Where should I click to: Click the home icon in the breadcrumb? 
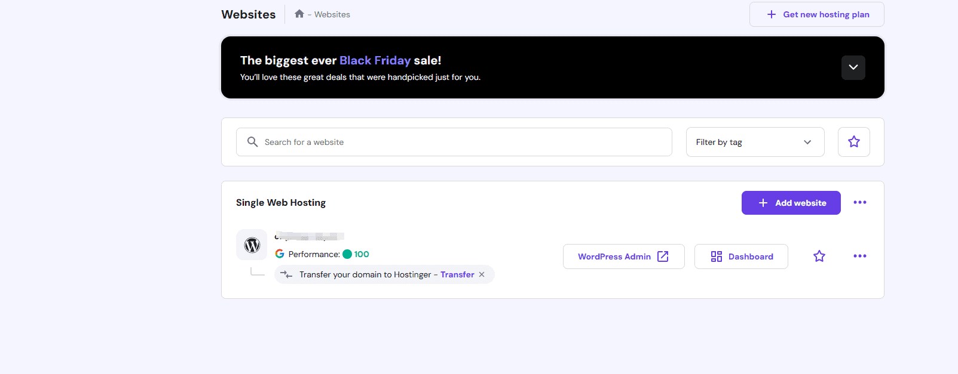(299, 14)
